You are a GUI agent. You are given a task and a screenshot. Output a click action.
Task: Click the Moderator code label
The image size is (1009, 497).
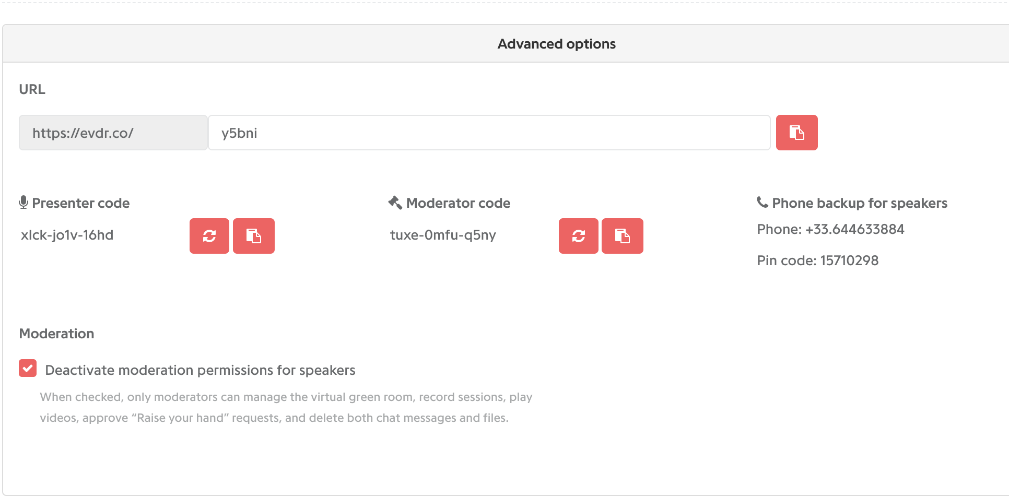tap(458, 203)
